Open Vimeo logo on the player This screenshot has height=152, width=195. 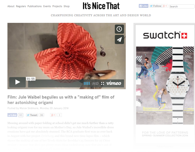click(x=114, y=83)
